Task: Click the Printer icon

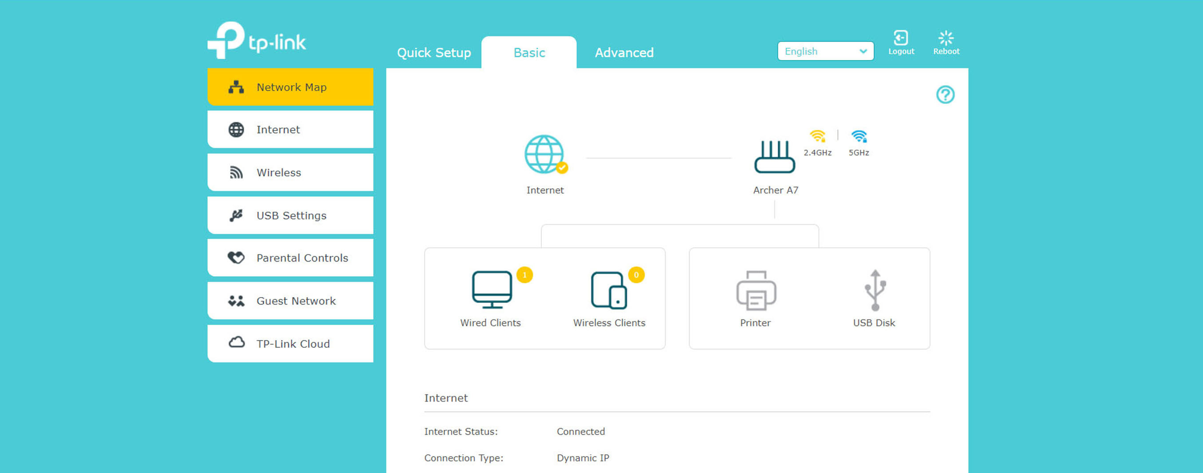Action: point(756,290)
